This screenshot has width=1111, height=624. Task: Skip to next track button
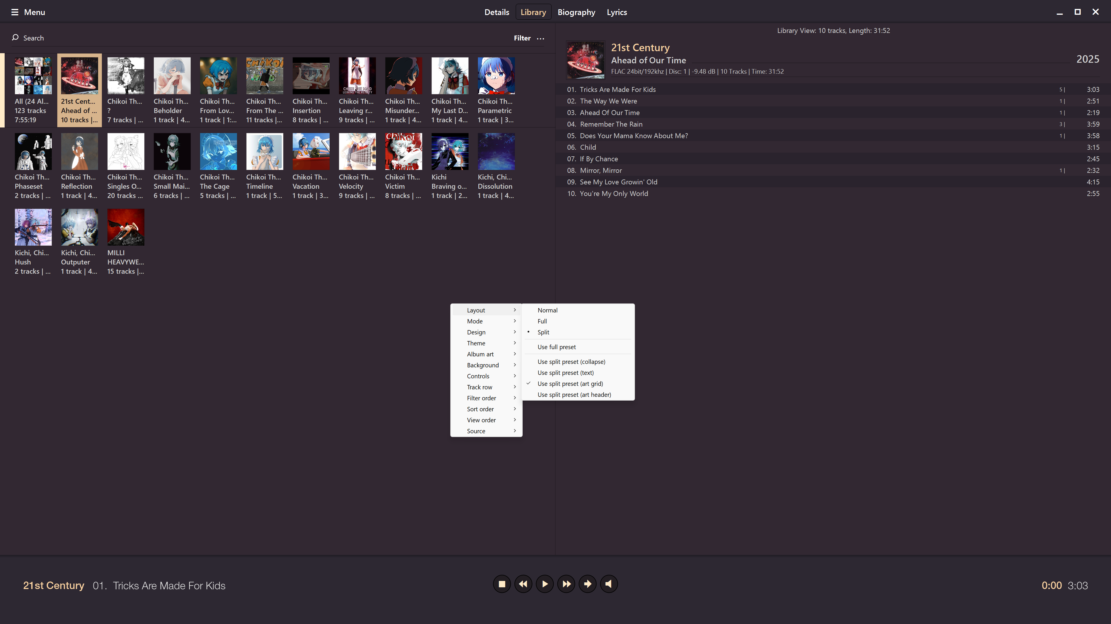(566, 584)
